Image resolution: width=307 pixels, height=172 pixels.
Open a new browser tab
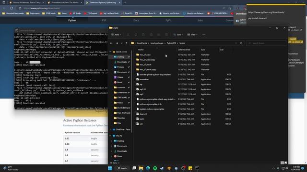125,2
